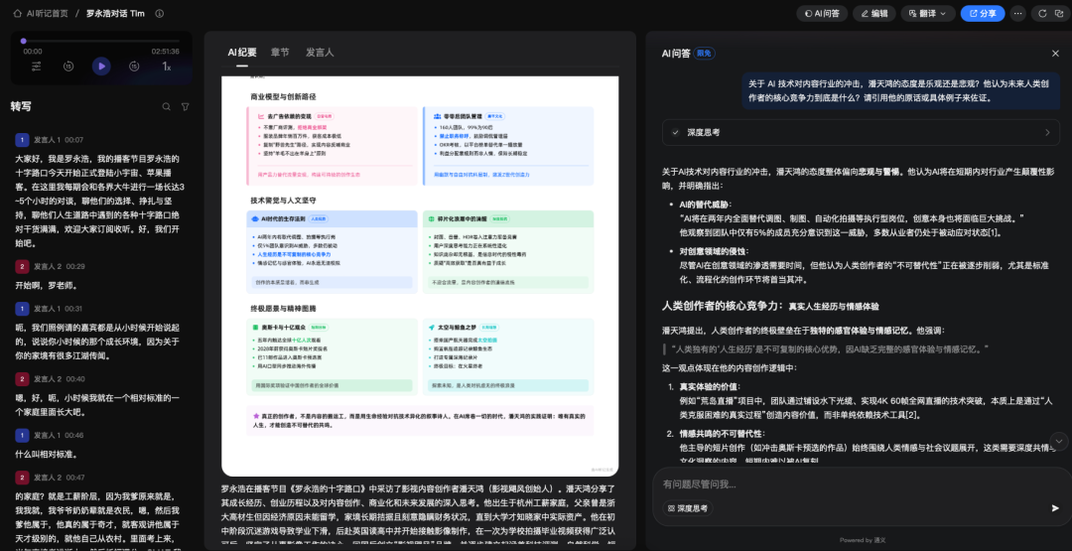
Task: Switch to the 发言人 tab
Action: point(320,53)
